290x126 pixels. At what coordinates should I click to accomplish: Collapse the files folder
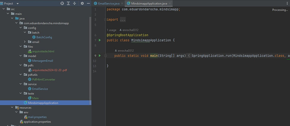(x=21, y=47)
